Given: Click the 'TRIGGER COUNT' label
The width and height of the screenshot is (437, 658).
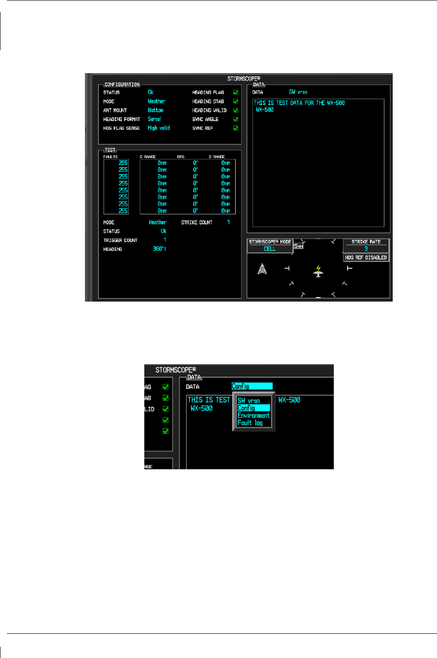Looking at the screenshot, I should (x=121, y=240).
